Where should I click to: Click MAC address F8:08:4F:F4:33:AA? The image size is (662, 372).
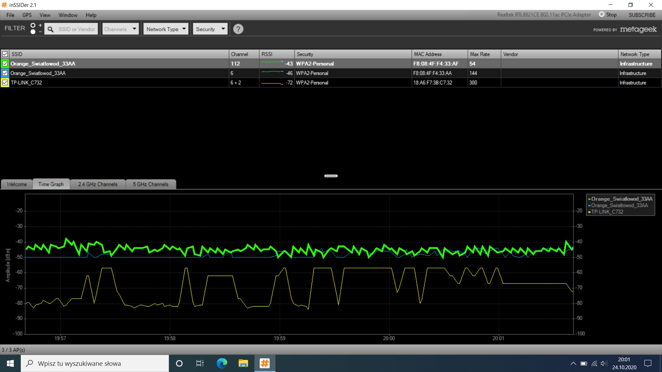click(x=432, y=73)
